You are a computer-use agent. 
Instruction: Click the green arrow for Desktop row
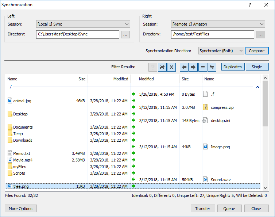coord(133,114)
